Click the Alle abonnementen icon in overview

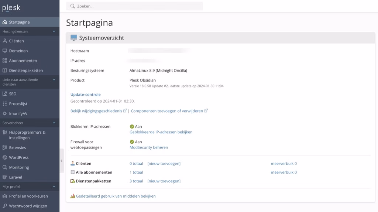73,172
